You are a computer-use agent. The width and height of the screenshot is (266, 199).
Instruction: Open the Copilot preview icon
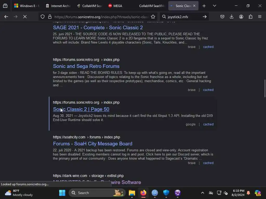[258, 193]
